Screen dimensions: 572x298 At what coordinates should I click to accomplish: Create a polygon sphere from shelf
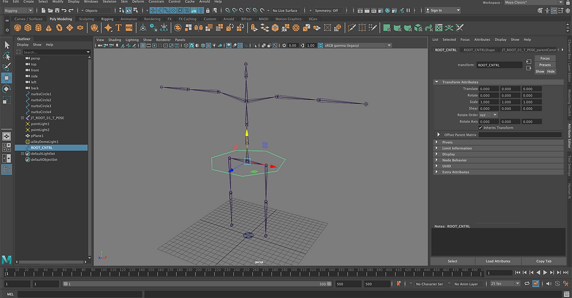[17, 28]
